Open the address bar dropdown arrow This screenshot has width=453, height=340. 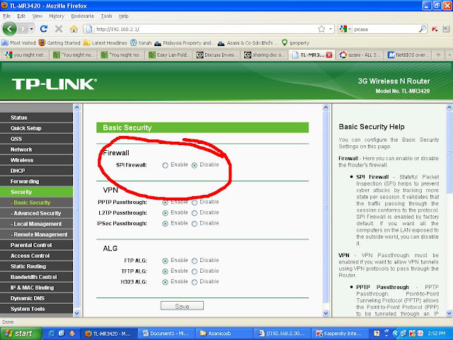point(331,29)
